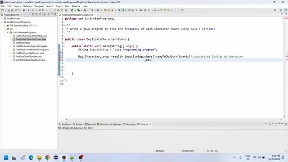Click the Display Selected Console icon
The image size is (288, 162).
270,124
